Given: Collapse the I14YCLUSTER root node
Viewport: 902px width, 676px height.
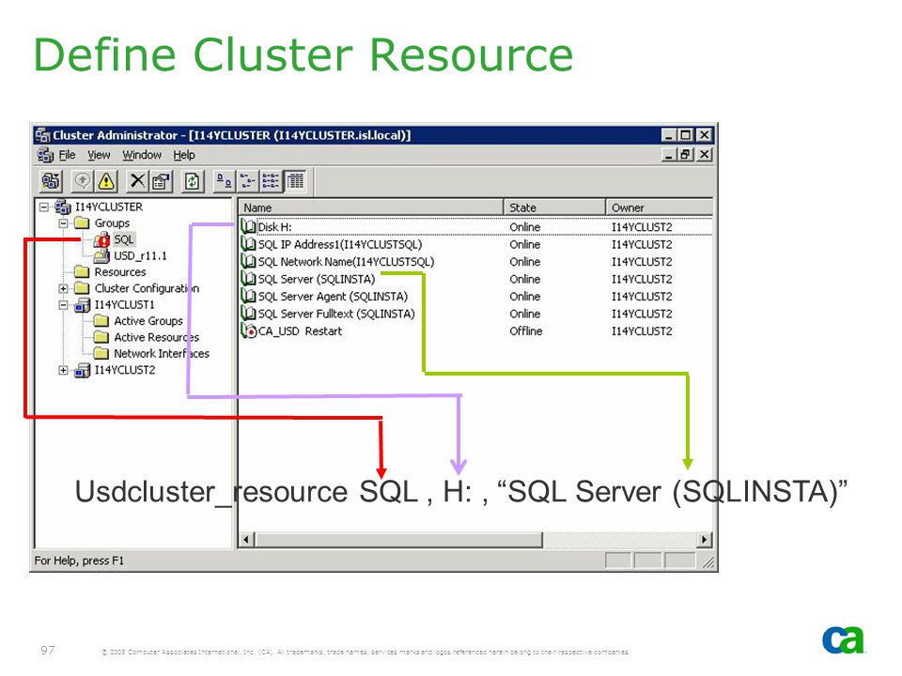Looking at the screenshot, I should [44, 207].
